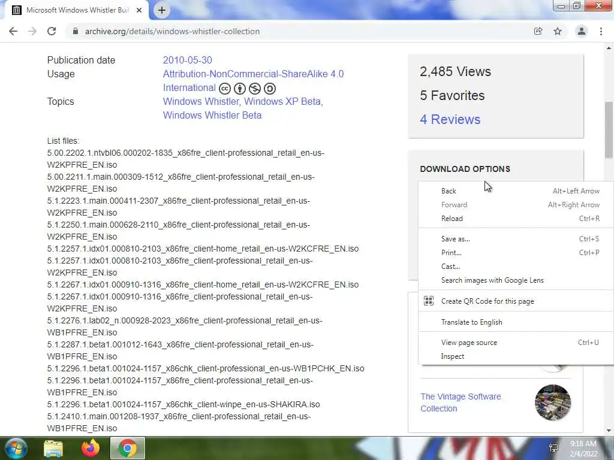Open the Windows Whistler topic link
Screen dimensions: 614x460
click(201, 101)
